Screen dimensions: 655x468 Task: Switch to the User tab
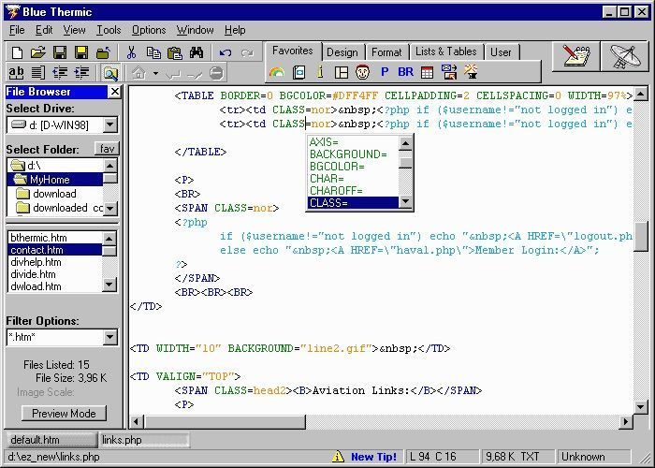pos(501,52)
